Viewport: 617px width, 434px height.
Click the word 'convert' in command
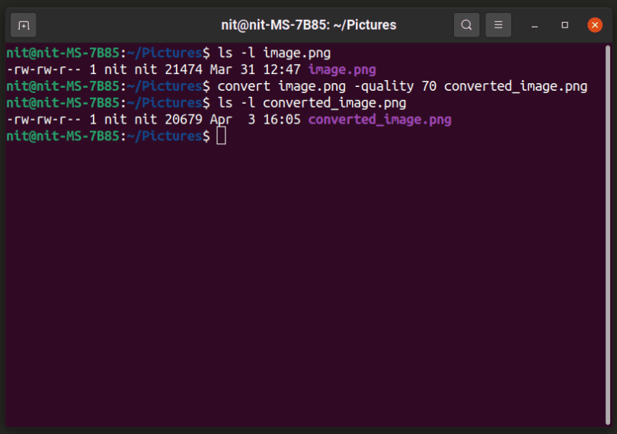pos(244,86)
